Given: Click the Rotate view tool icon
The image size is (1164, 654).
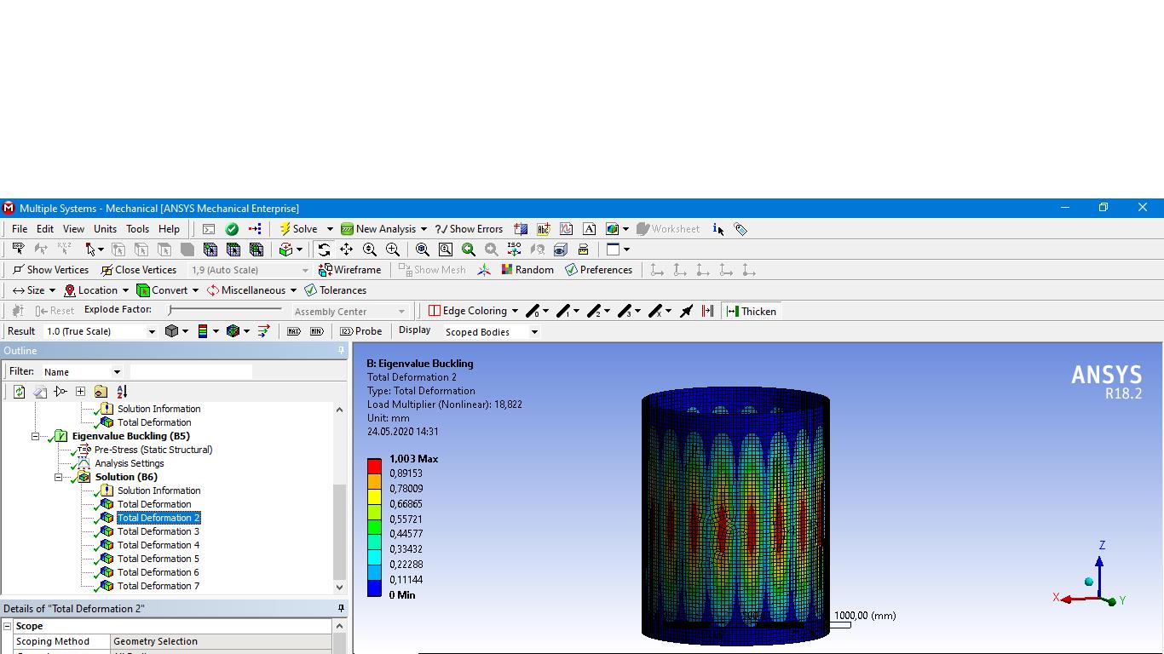Looking at the screenshot, I should (x=324, y=250).
